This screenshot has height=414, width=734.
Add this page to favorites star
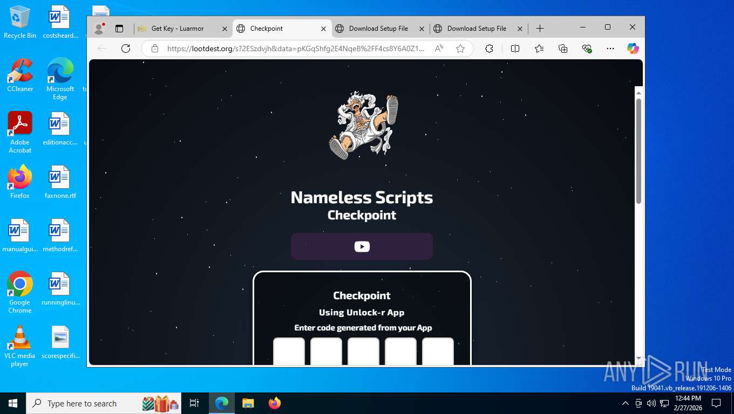click(460, 49)
